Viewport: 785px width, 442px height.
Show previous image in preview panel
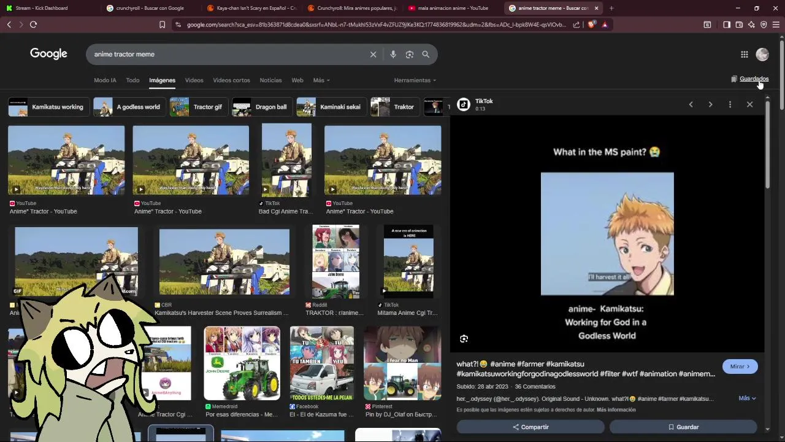coord(691,104)
